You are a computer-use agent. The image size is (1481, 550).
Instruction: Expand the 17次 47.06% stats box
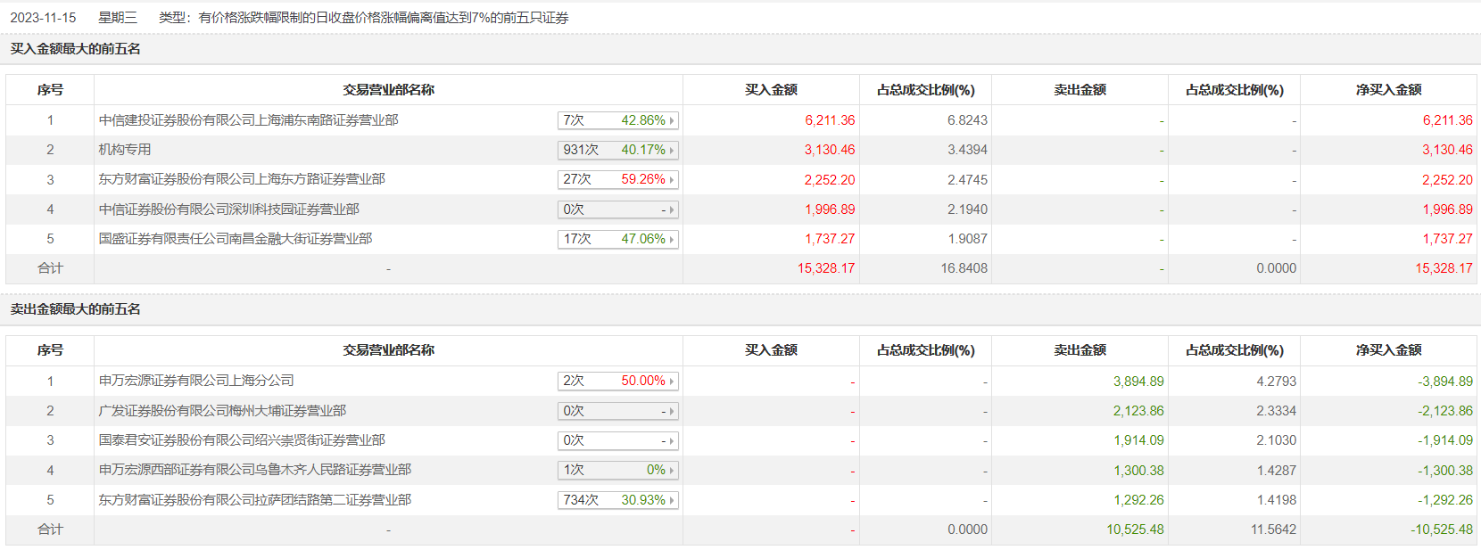pyautogui.click(x=617, y=239)
